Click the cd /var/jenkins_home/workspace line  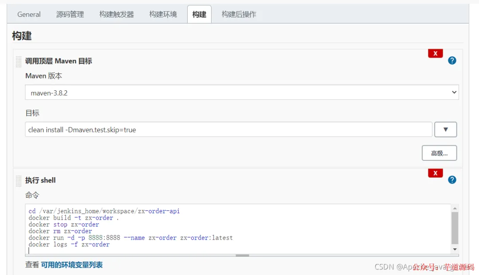coord(104,211)
